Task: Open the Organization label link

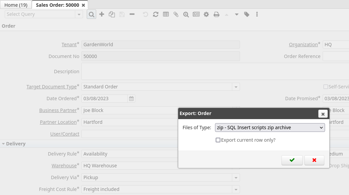Action: [x=303, y=45]
